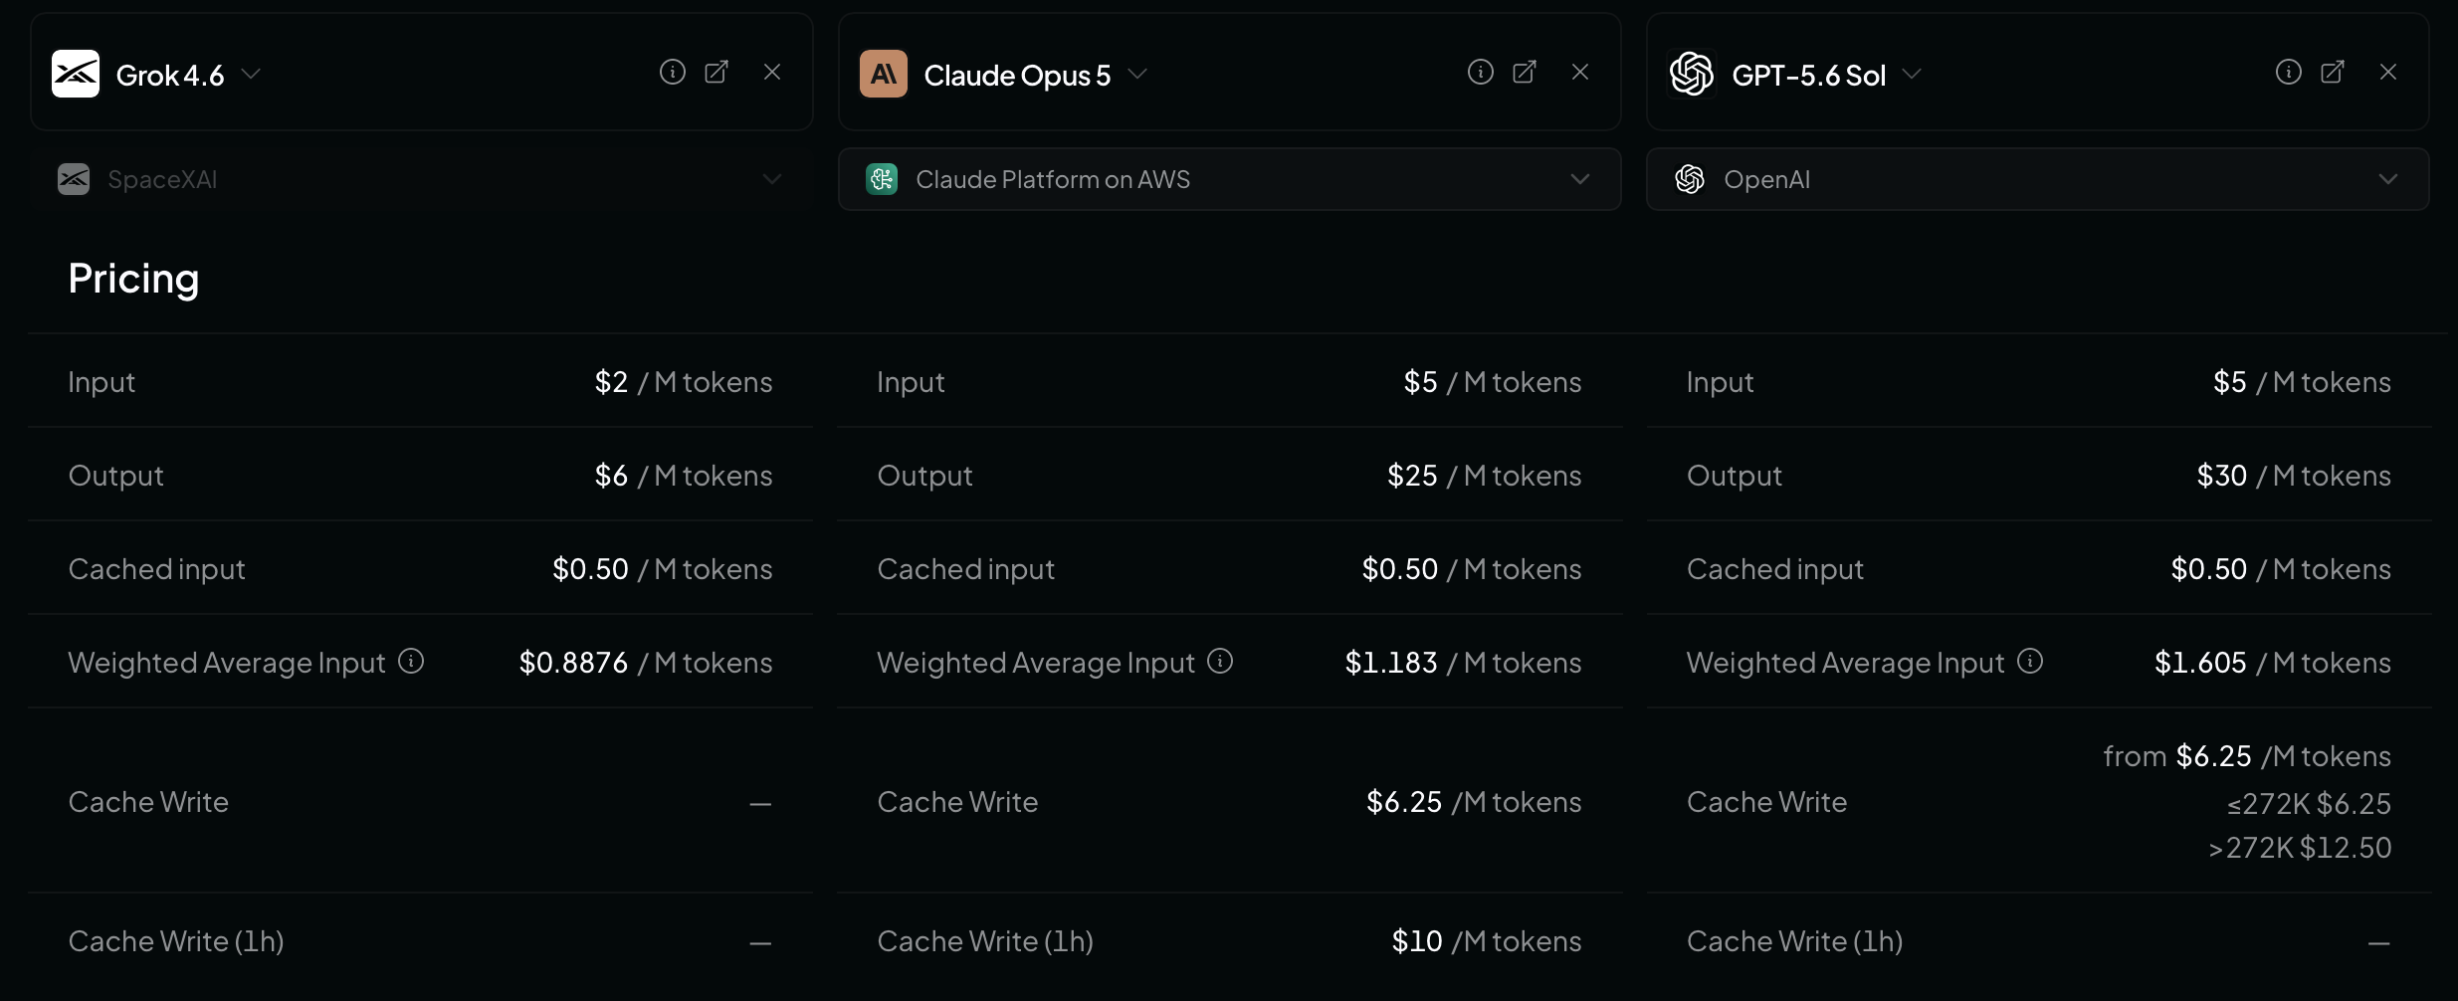Expand the Grok 4.6 model selector
This screenshot has height=1001, width=2458.
pos(251,75)
